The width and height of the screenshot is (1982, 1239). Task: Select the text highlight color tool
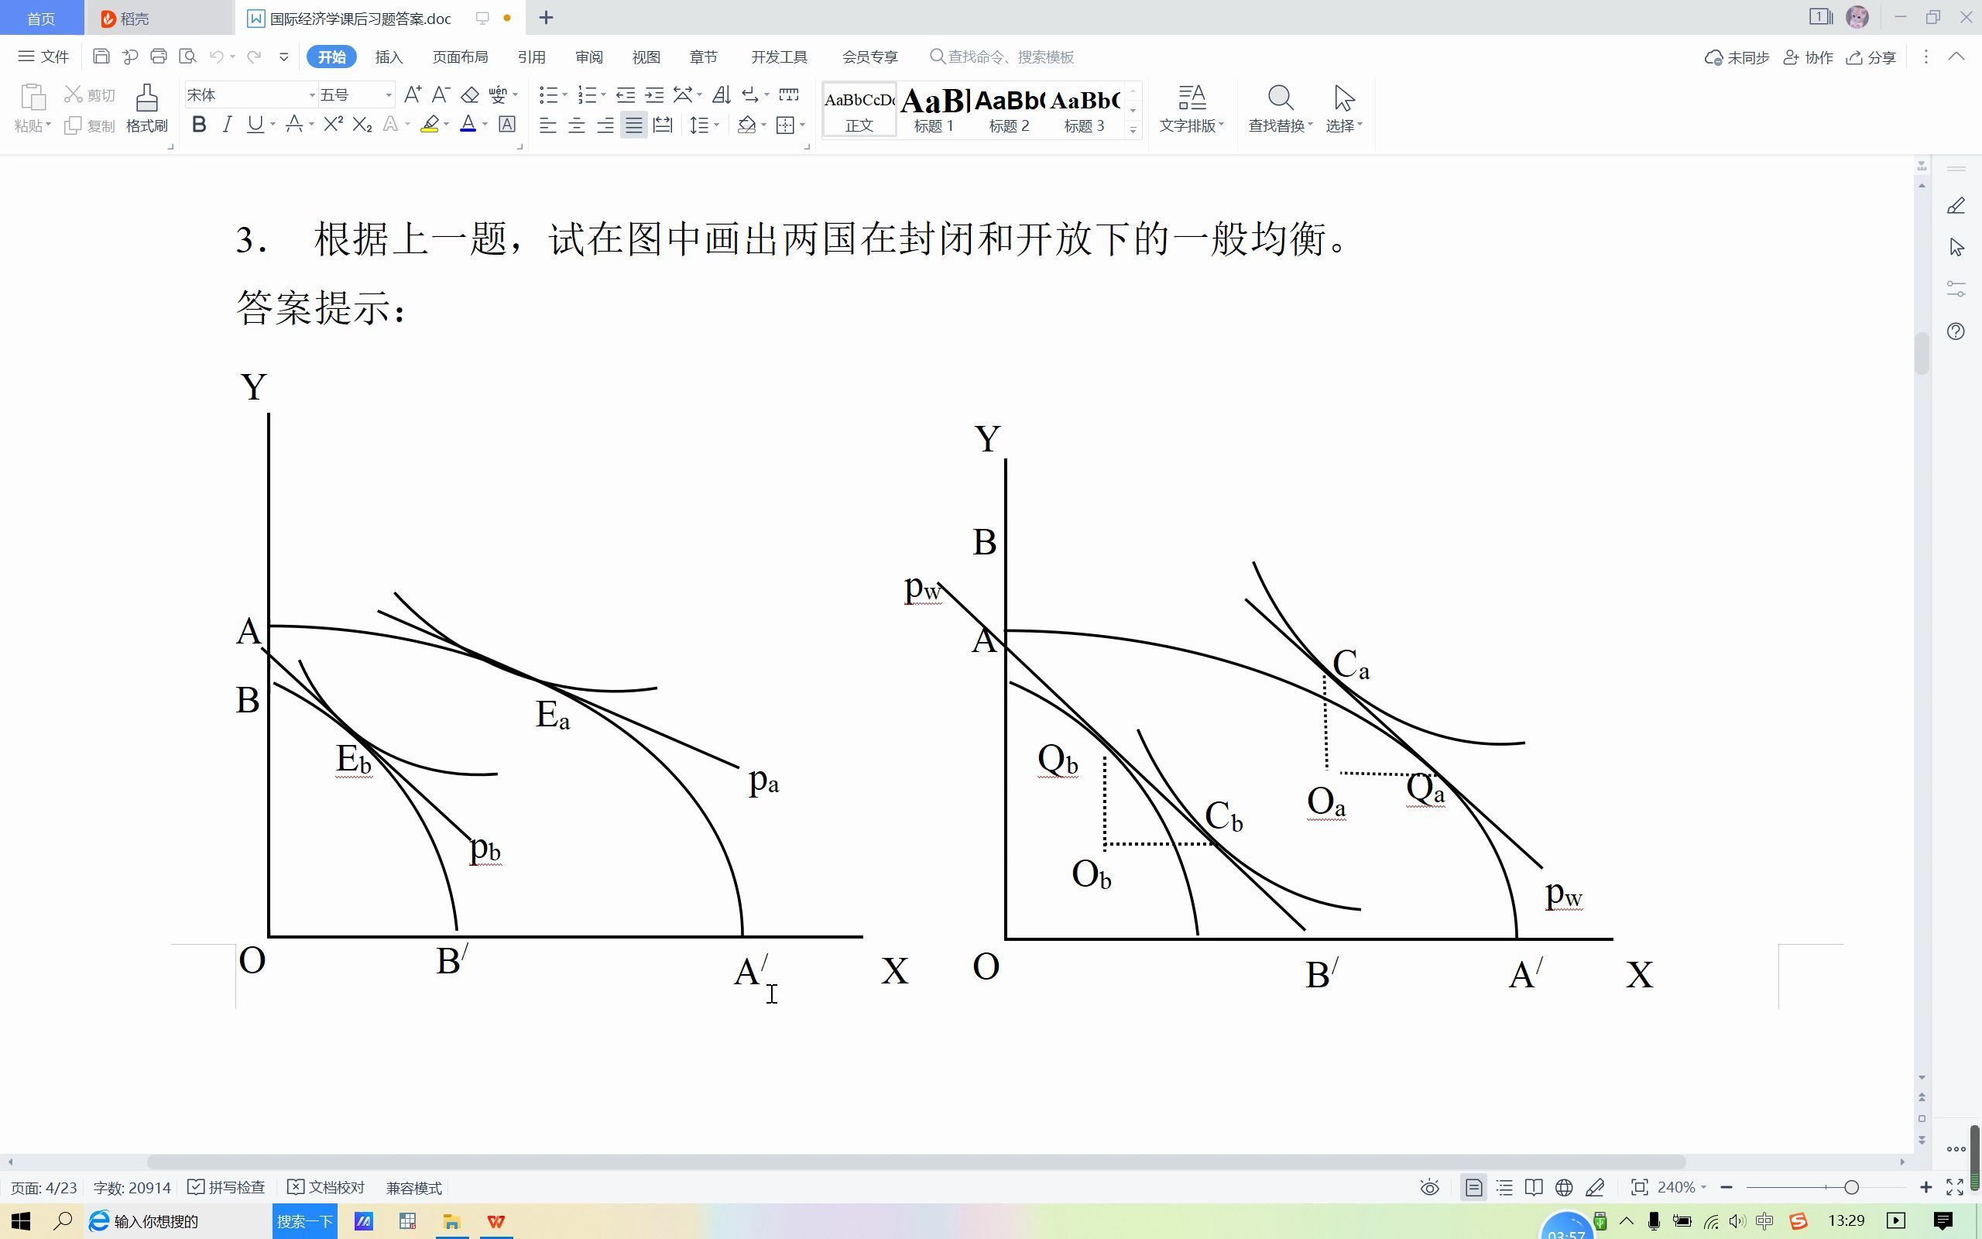click(432, 125)
